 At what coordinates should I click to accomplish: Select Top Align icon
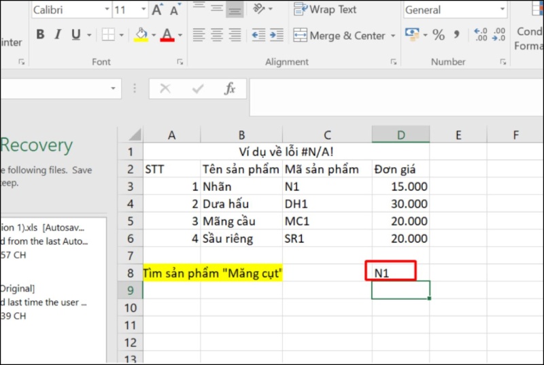click(199, 7)
